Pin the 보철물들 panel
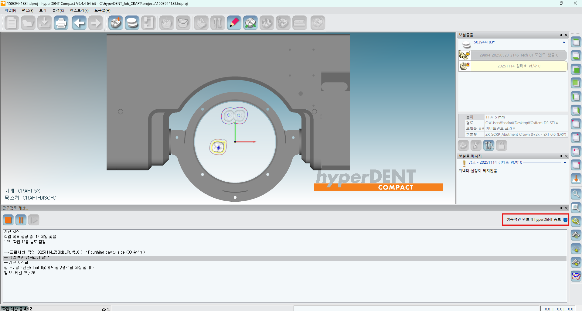Screen dimensions: 582x311 (x=561, y=35)
